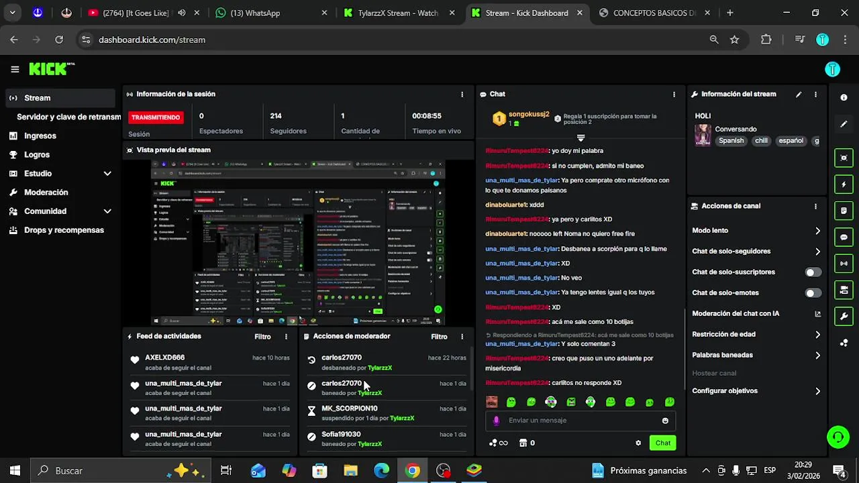The image size is (859, 483).
Task: Click the message input field
Action: coord(580,421)
